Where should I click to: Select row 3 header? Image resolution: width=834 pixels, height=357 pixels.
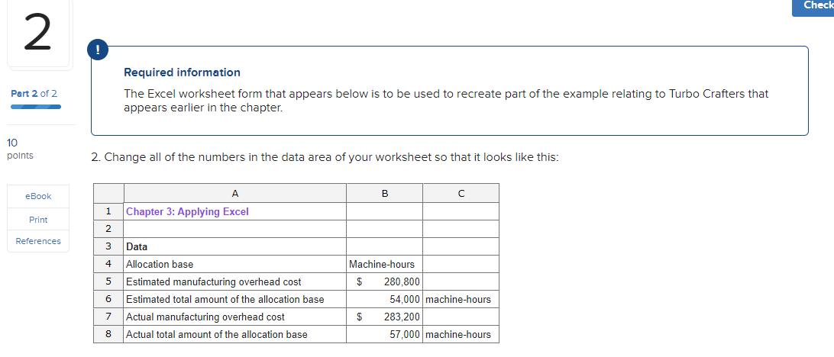point(108,246)
